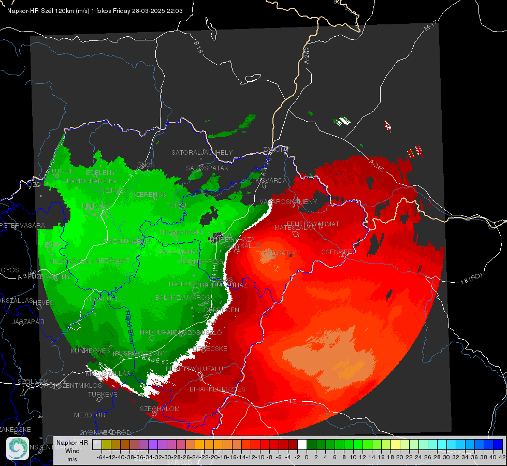Click the NYÍRBÁTOR label

click(x=281, y=253)
